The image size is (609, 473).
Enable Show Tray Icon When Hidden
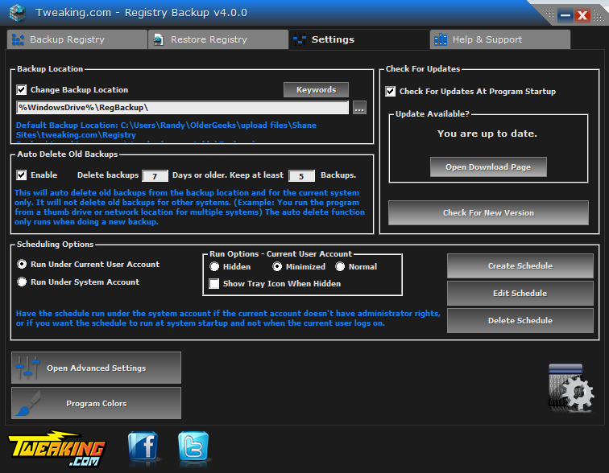coord(214,283)
